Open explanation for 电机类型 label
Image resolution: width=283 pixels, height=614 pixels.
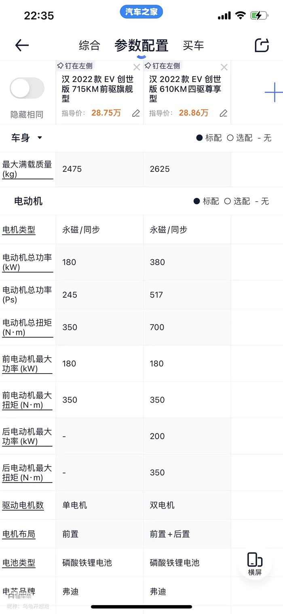[19, 230]
